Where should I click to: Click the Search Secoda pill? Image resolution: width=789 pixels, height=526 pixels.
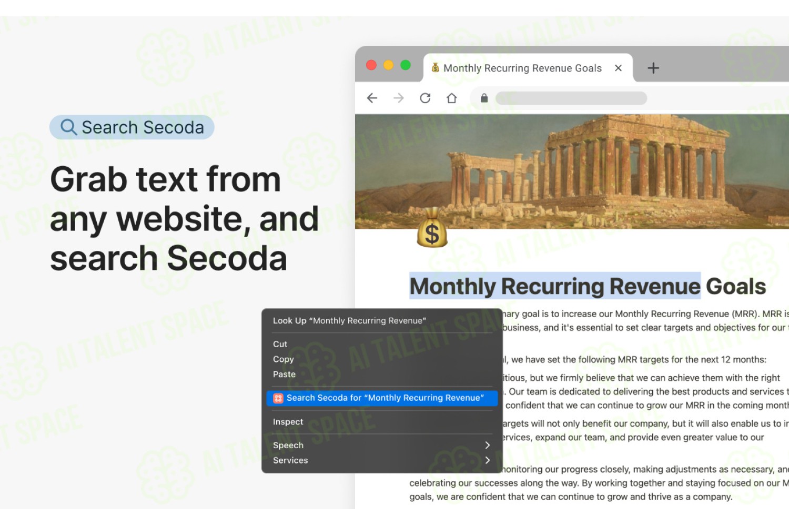tap(132, 127)
